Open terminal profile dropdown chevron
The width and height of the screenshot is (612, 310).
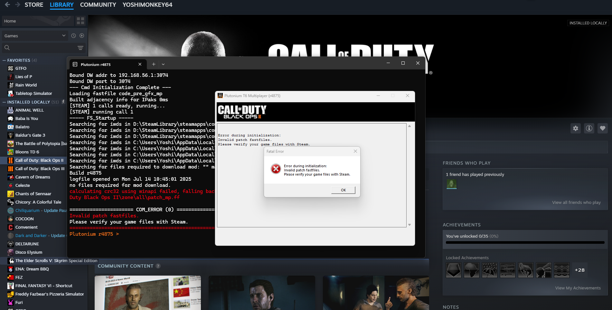tap(163, 64)
